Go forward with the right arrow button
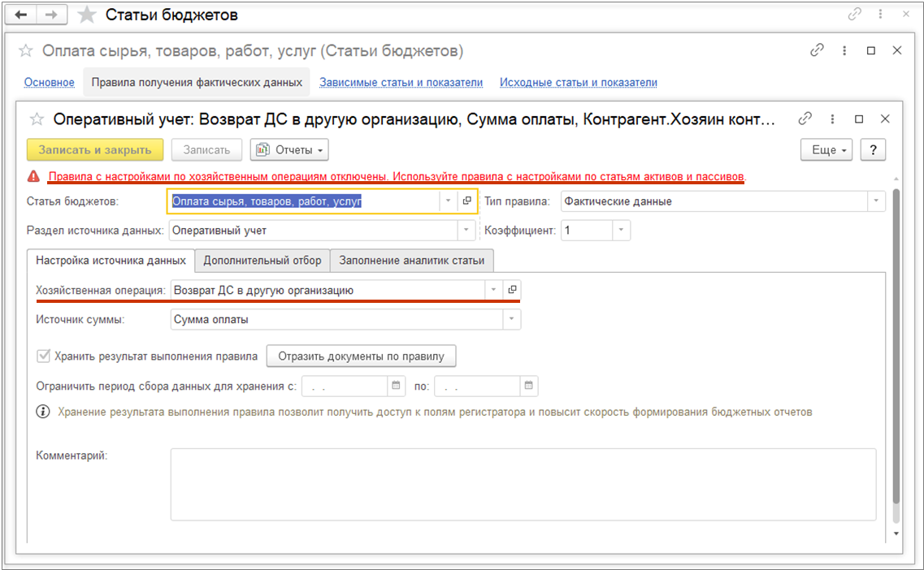Image resolution: width=924 pixels, height=570 pixels. click(51, 15)
